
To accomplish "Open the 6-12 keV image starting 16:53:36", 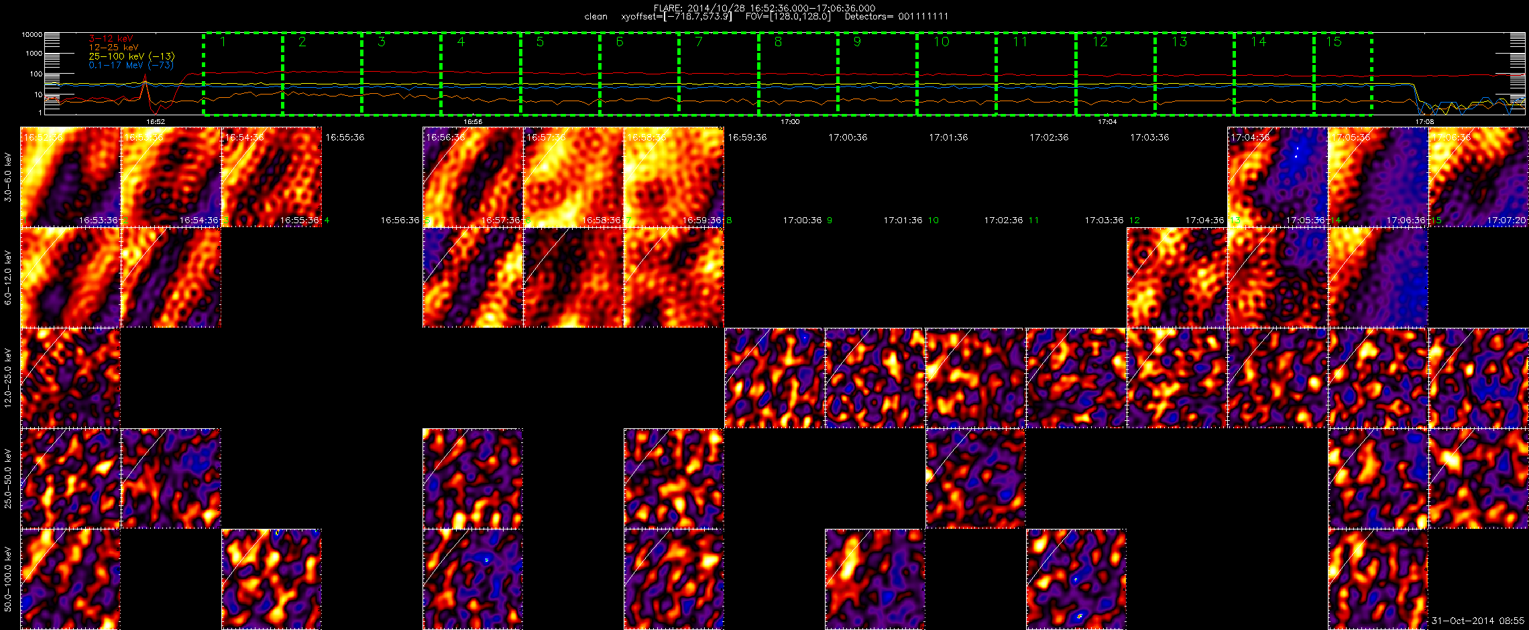I will click(171, 277).
